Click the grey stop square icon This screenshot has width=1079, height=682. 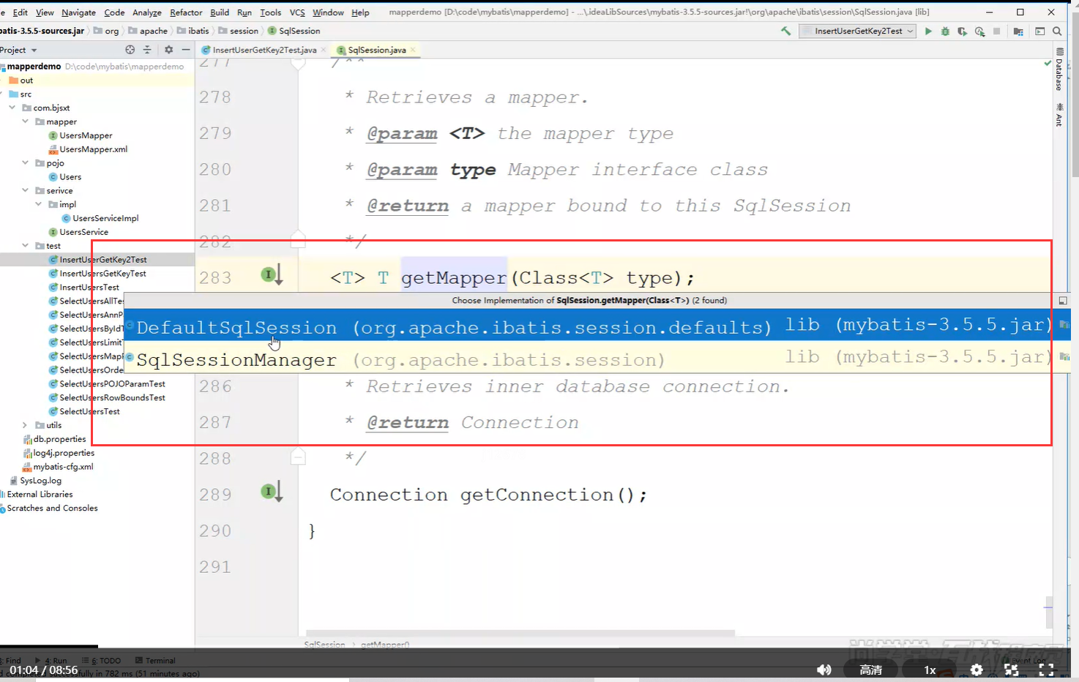[x=996, y=31]
